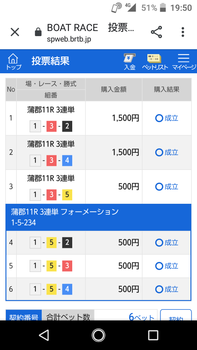
Task: Open 入金 deposit icon
Action: (x=130, y=62)
